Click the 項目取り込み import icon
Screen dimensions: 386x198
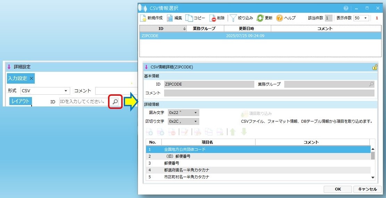pyautogui.click(x=244, y=114)
